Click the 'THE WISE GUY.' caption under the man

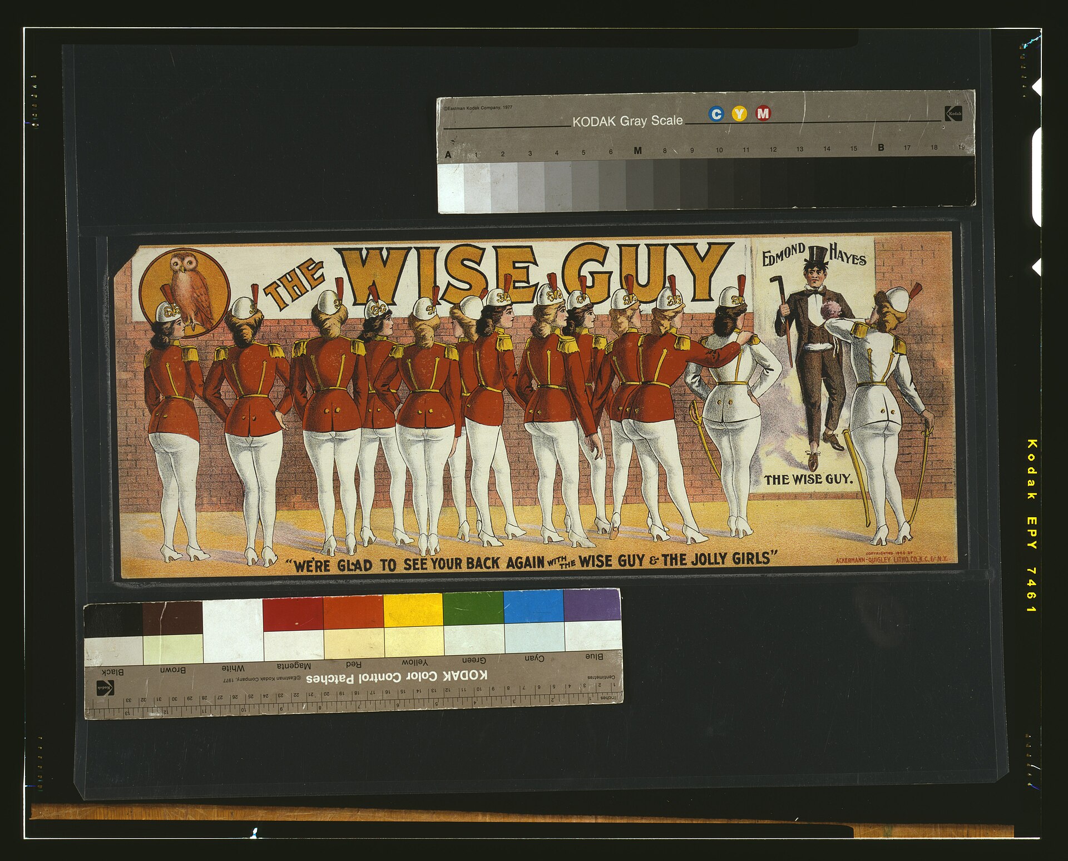[x=808, y=479]
